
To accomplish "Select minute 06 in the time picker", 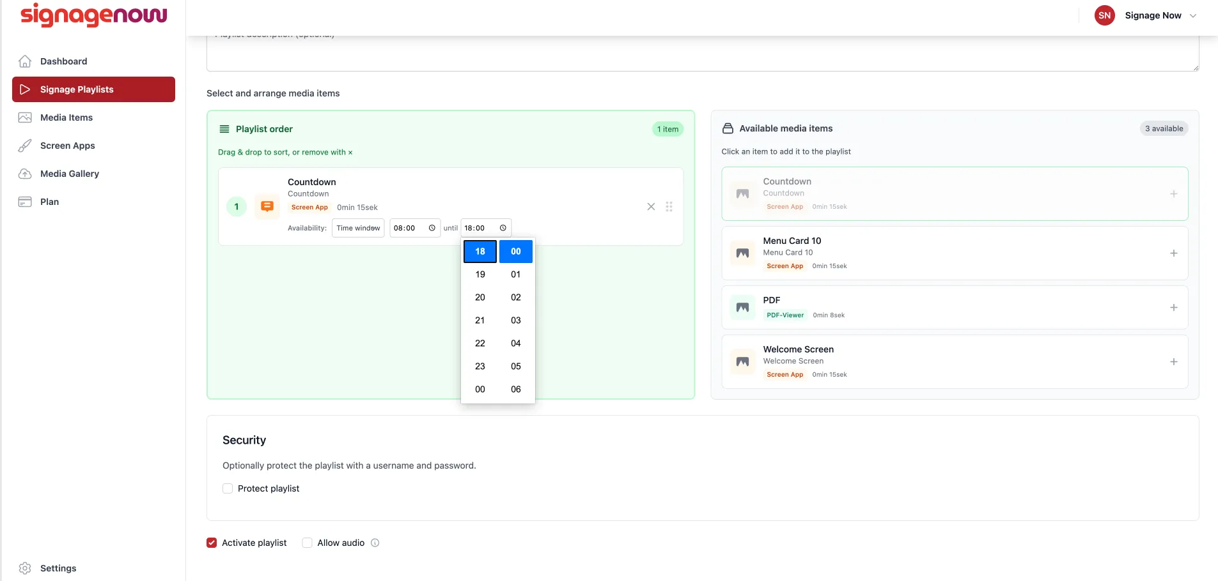I will click(516, 389).
